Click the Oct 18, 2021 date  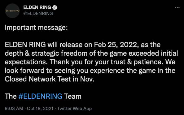click(40, 109)
